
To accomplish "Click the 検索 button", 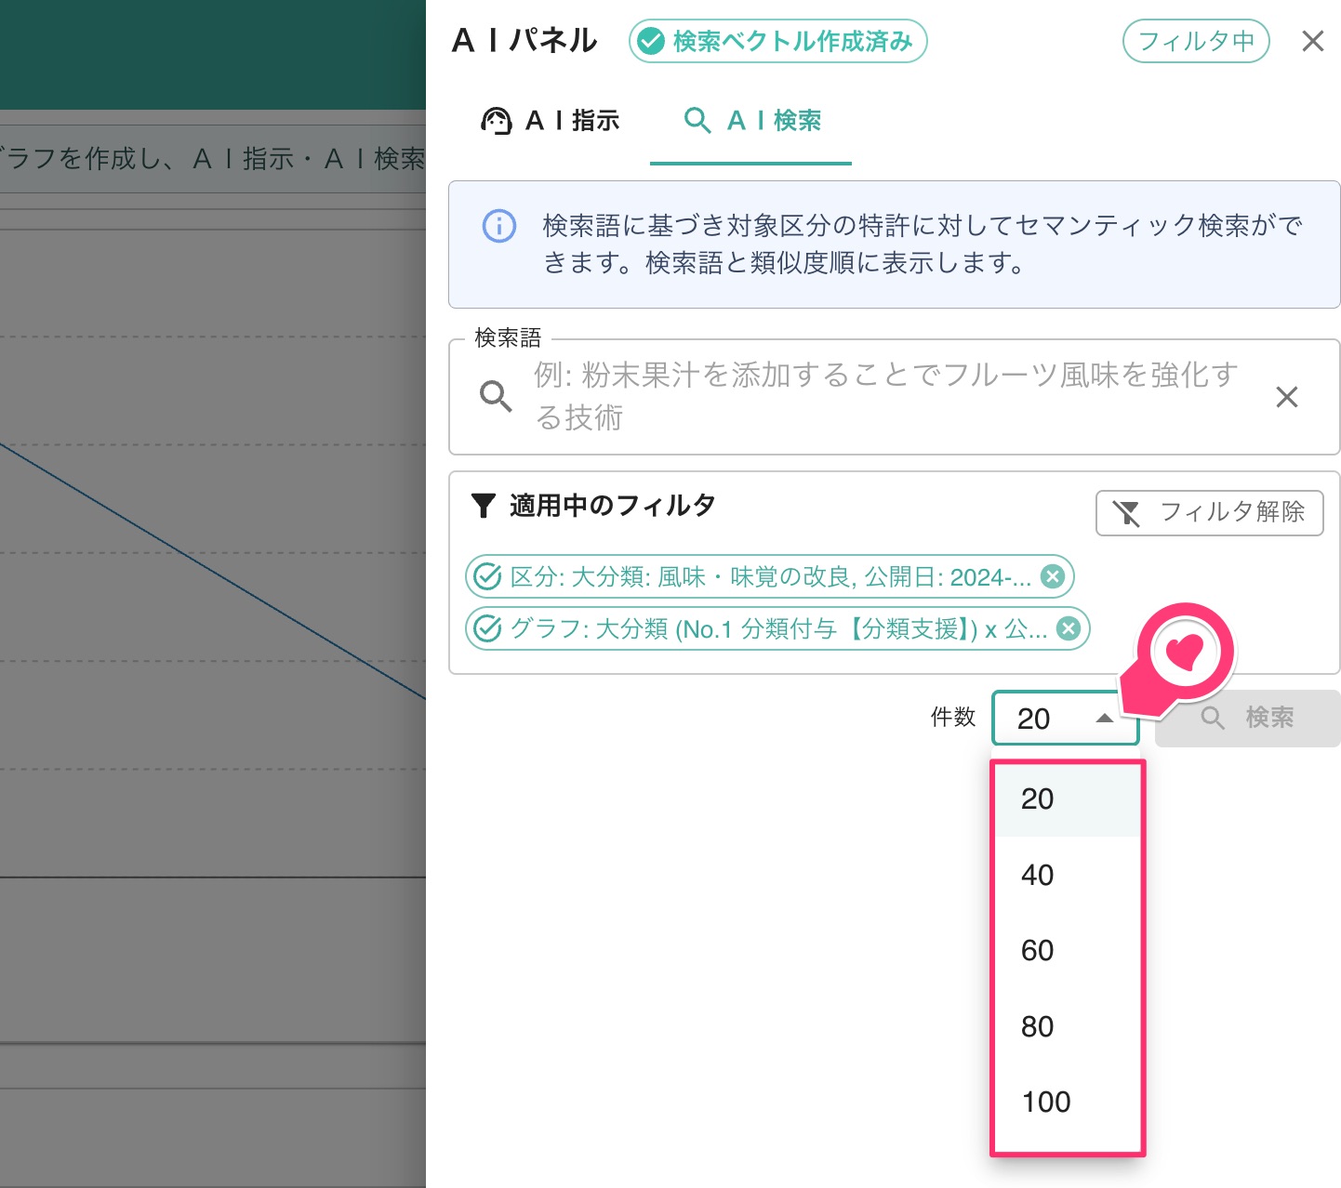I will click(1247, 718).
